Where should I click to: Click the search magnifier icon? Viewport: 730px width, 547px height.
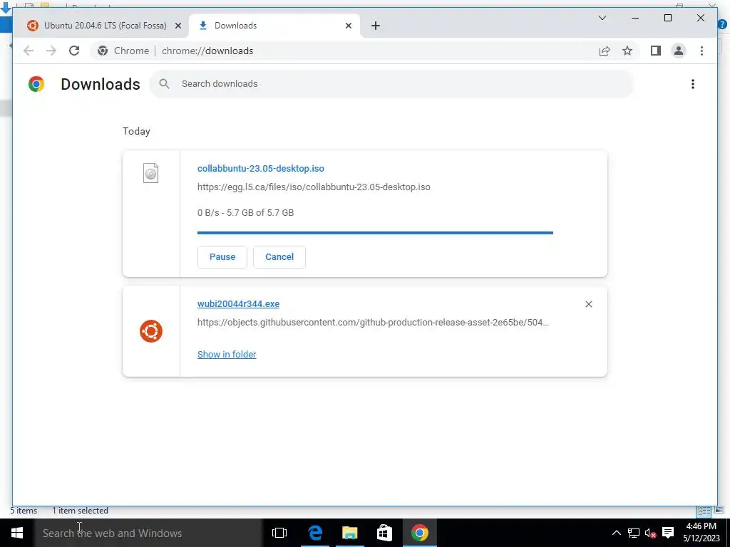click(x=164, y=84)
